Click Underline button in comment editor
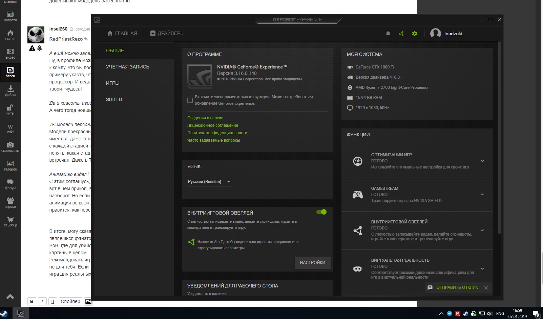This screenshot has width=543, height=319. click(x=53, y=301)
